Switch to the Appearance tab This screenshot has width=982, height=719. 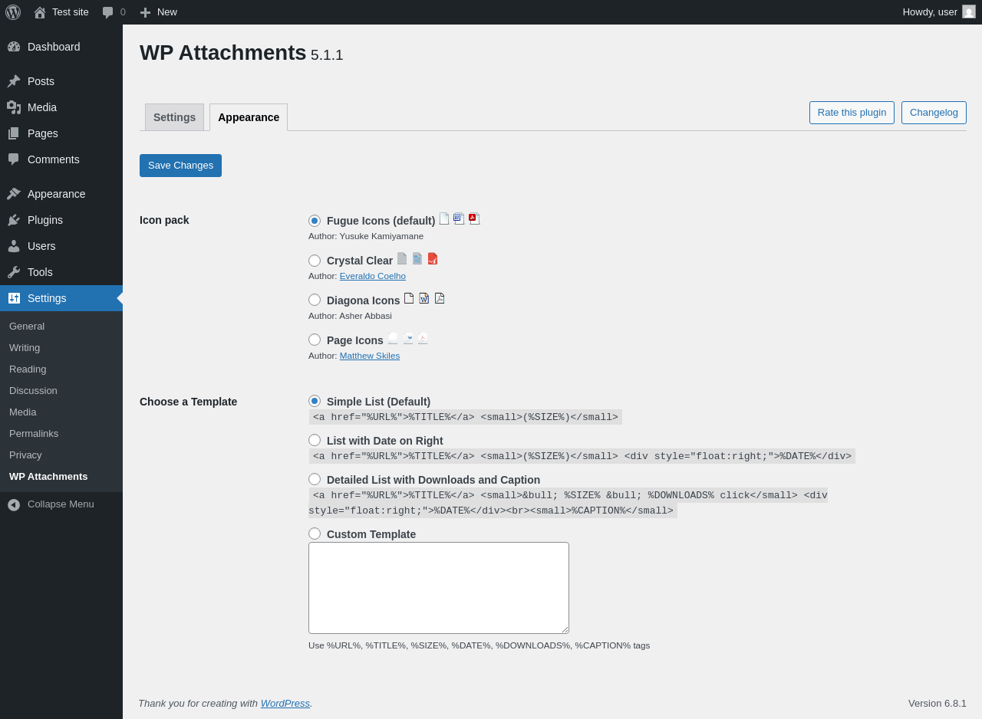249,117
